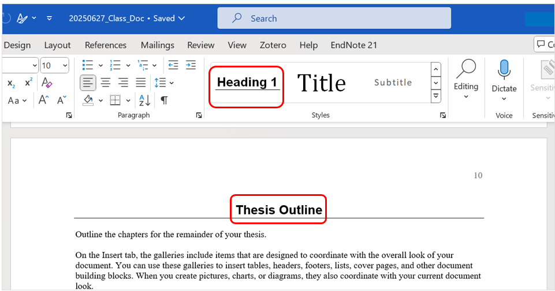Decrease the paragraph indent
Image resolution: width=555 pixels, height=291 pixels.
[x=173, y=65]
